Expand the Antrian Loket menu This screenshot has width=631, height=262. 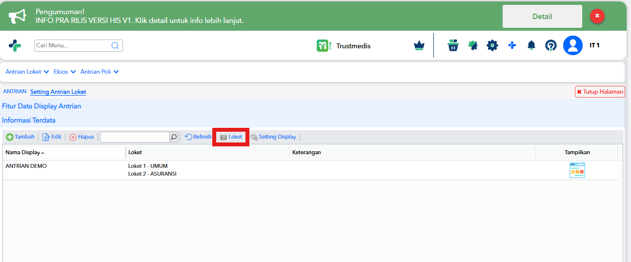(x=27, y=72)
